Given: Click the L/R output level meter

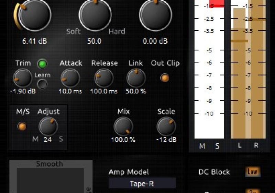Looking at the screenshot, I should click(248, 69).
